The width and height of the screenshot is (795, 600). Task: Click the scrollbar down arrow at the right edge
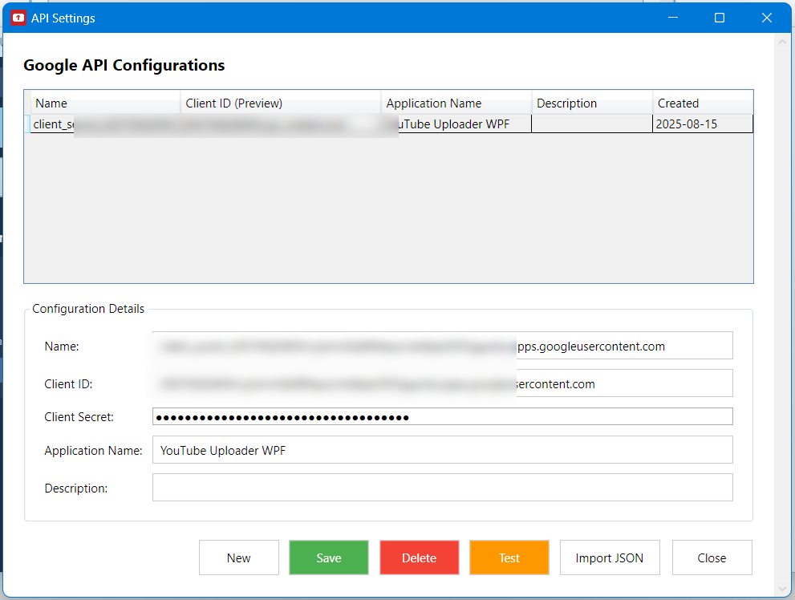[x=782, y=589]
